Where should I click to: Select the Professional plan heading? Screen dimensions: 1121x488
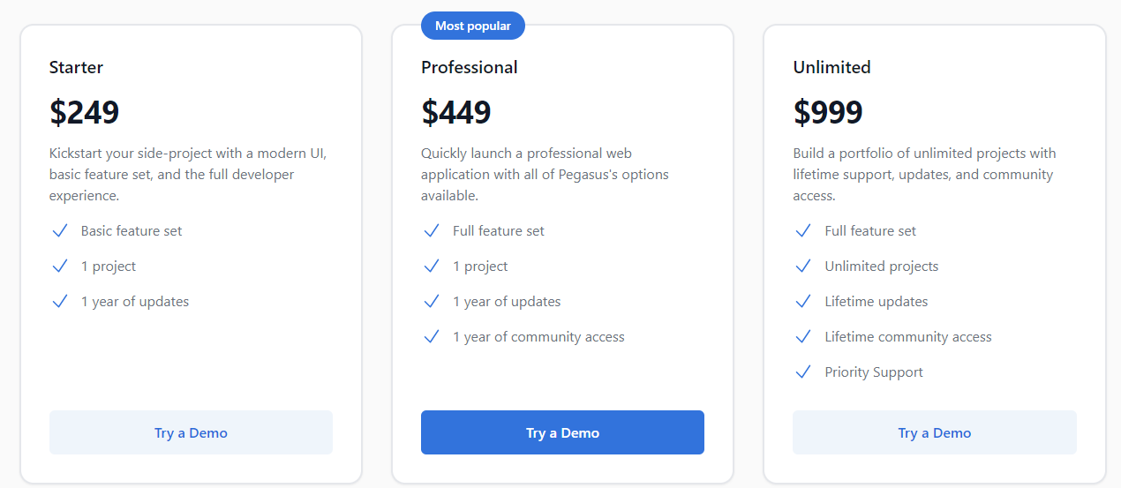[470, 67]
